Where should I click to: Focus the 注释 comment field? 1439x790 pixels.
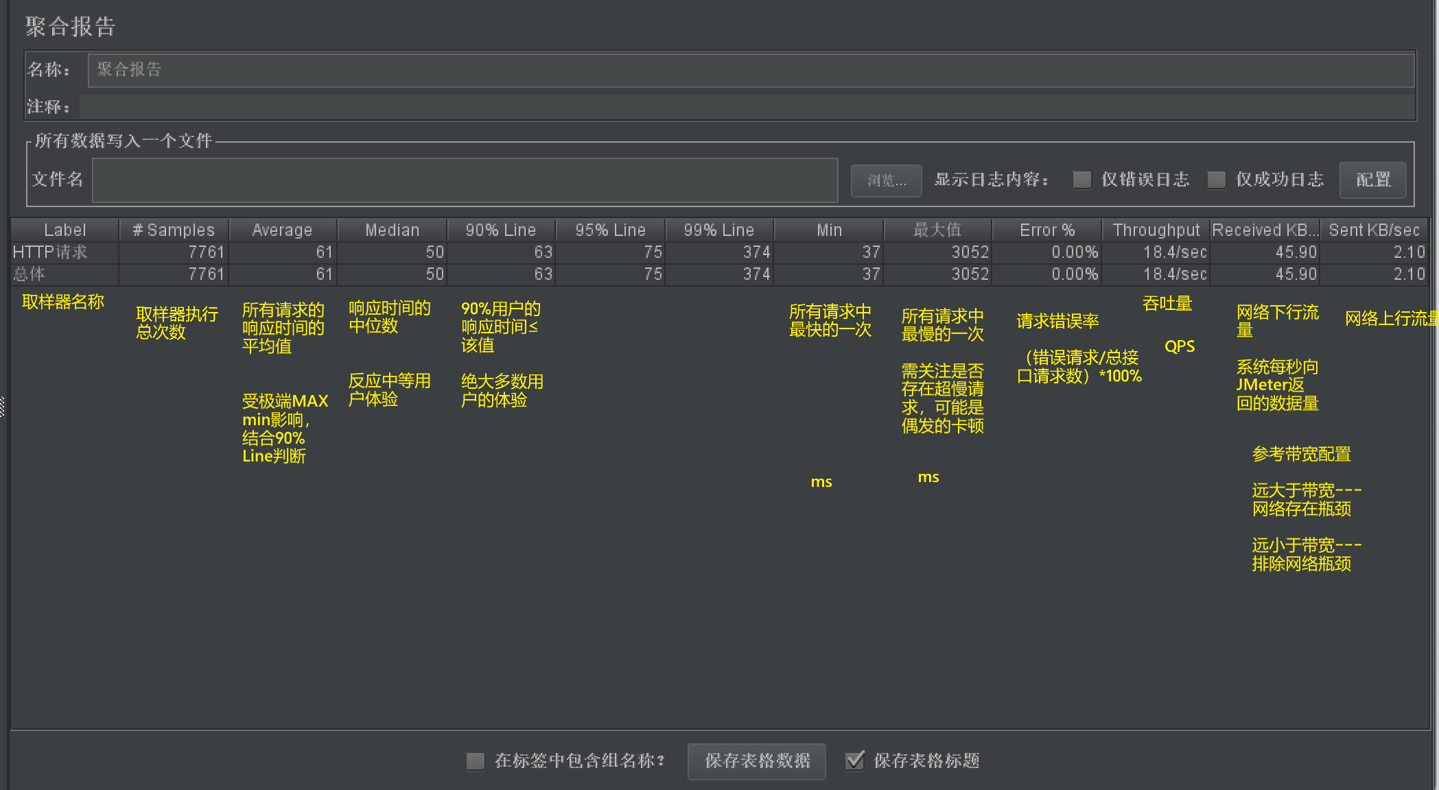pyautogui.click(x=746, y=107)
